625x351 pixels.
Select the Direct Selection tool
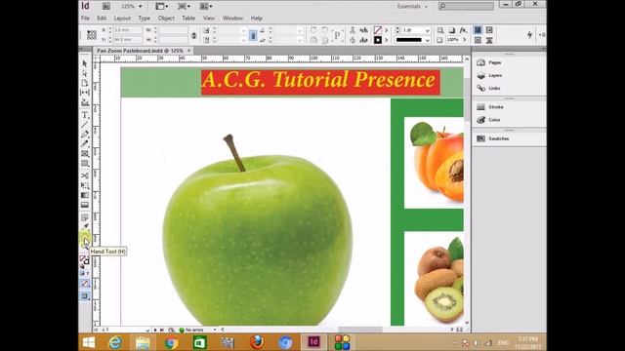coord(85,74)
